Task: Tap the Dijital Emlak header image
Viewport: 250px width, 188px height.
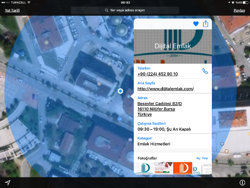Action: pyautogui.click(x=172, y=46)
